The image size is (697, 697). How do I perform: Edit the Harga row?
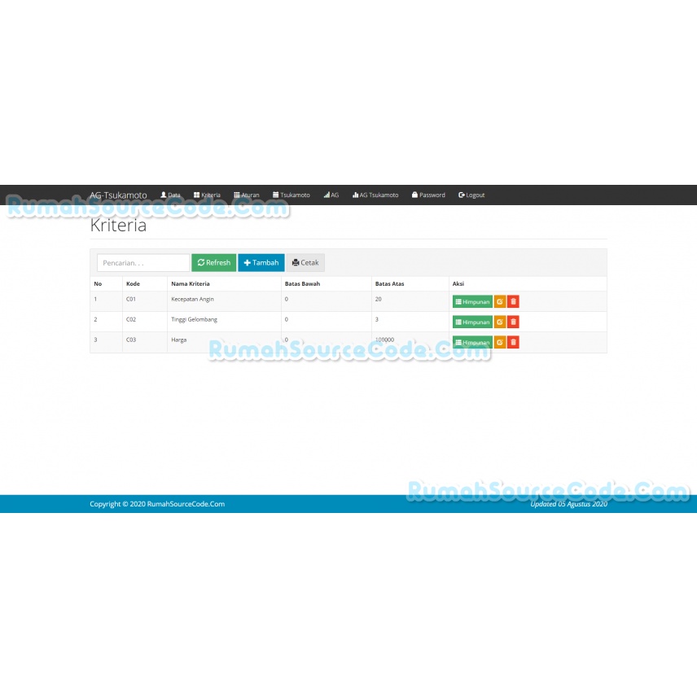click(500, 342)
